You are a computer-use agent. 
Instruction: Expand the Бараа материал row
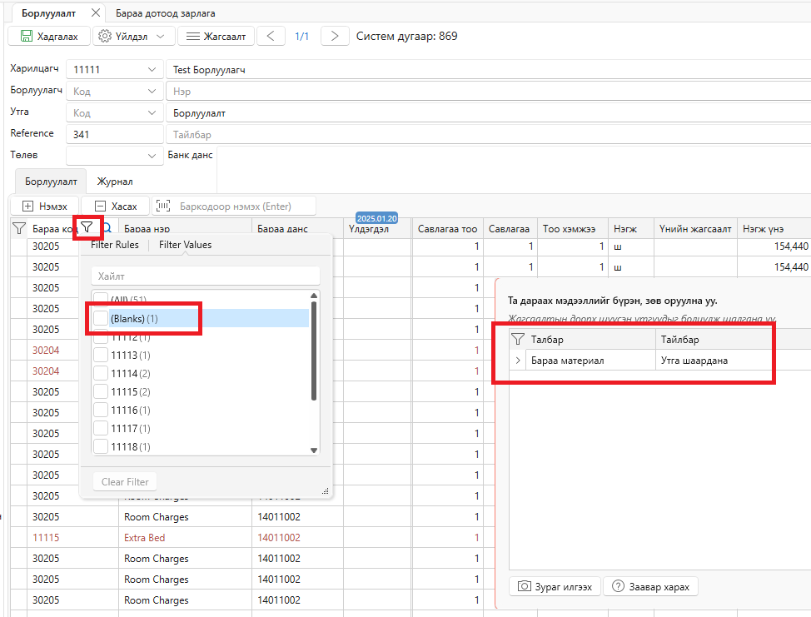tap(518, 361)
